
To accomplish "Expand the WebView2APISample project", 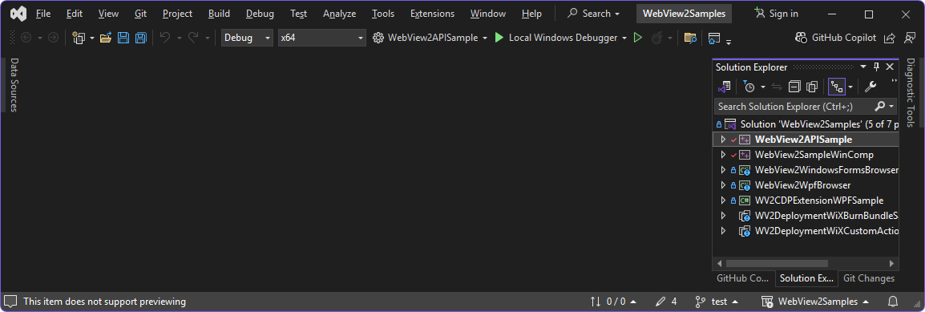I will point(723,140).
